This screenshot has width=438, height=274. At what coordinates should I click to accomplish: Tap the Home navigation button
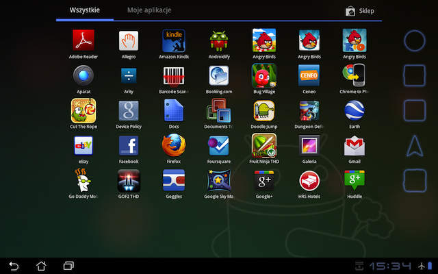41,266
